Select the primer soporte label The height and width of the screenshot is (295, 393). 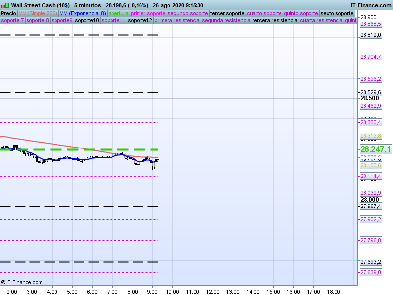[148, 13]
